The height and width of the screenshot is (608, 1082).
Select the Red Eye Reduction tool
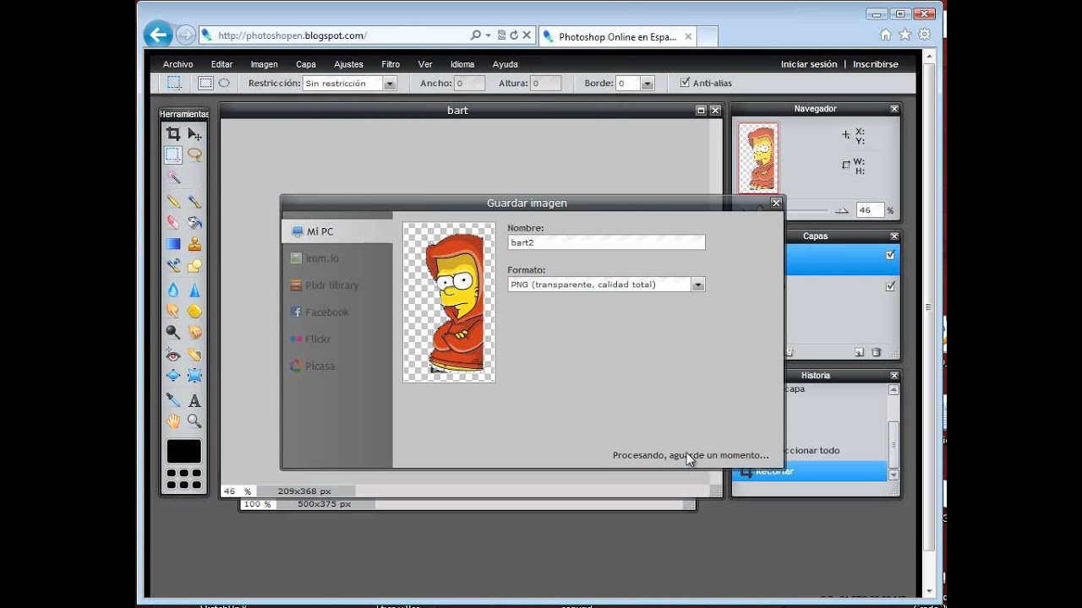click(x=173, y=355)
